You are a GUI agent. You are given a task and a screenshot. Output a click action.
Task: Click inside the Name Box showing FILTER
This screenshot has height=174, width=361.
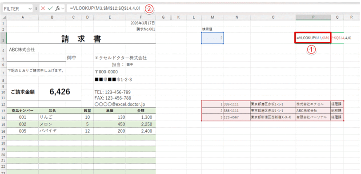(15, 9)
